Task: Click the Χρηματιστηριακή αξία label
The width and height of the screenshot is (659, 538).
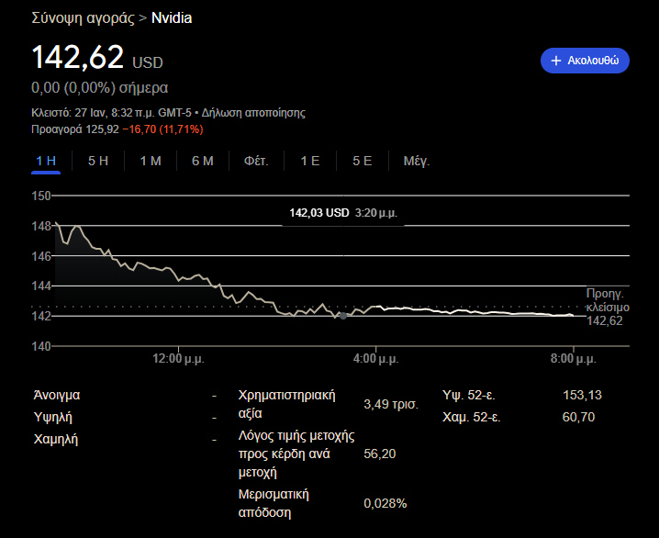Action: (286, 404)
